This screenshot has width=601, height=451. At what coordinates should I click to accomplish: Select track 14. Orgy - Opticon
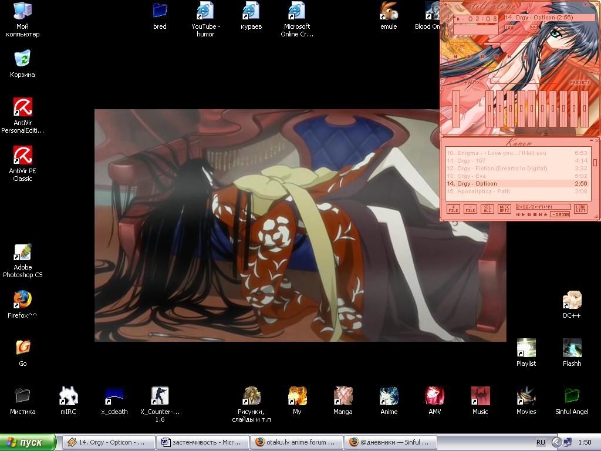[x=516, y=184]
